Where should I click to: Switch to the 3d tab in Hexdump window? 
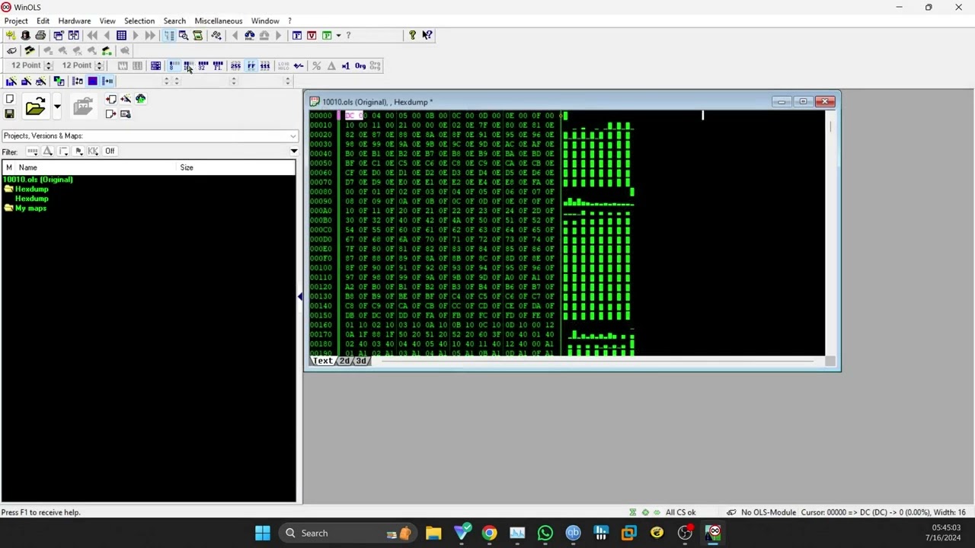361,361
